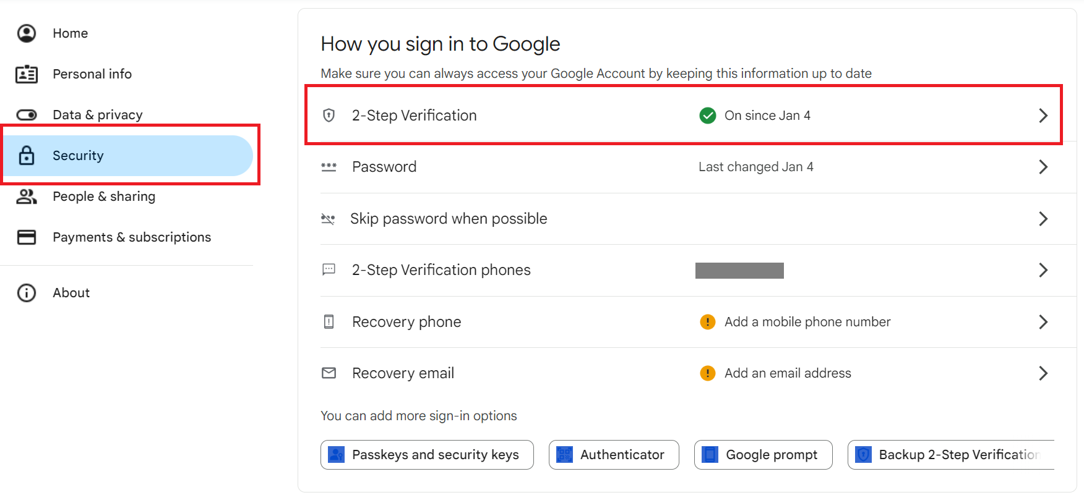Click the Data & privacy toggle icon
This screenshot has width=1084, height=503.
click(x=27, y=115)
